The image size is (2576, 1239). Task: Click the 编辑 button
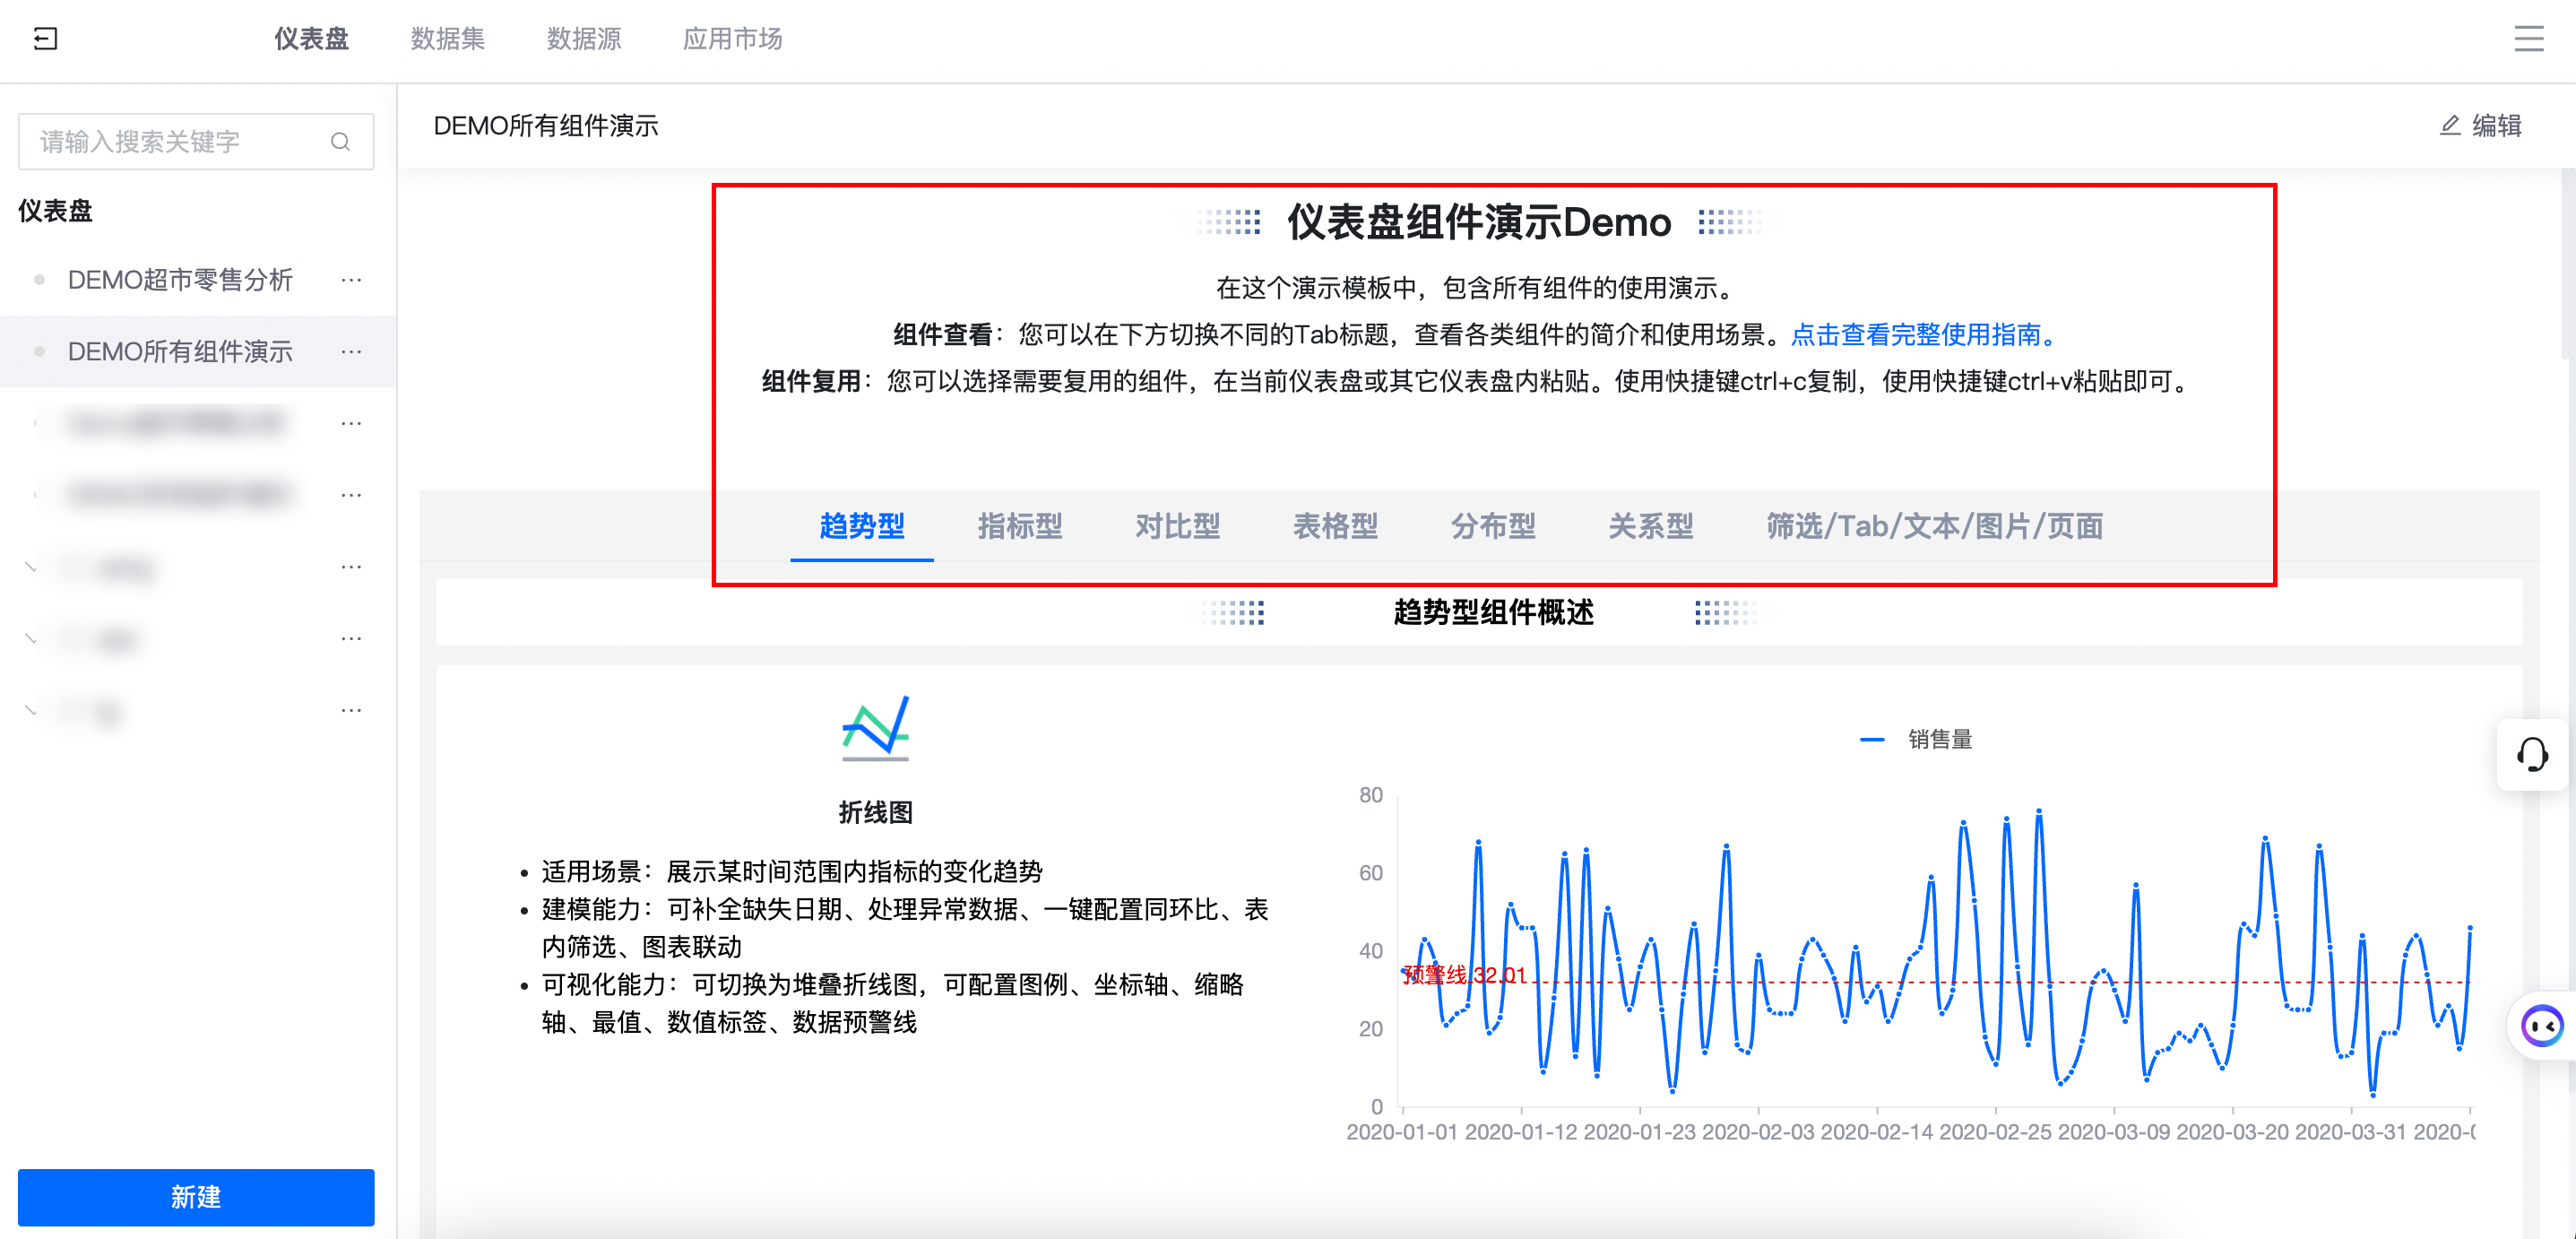pos(2482,125)
